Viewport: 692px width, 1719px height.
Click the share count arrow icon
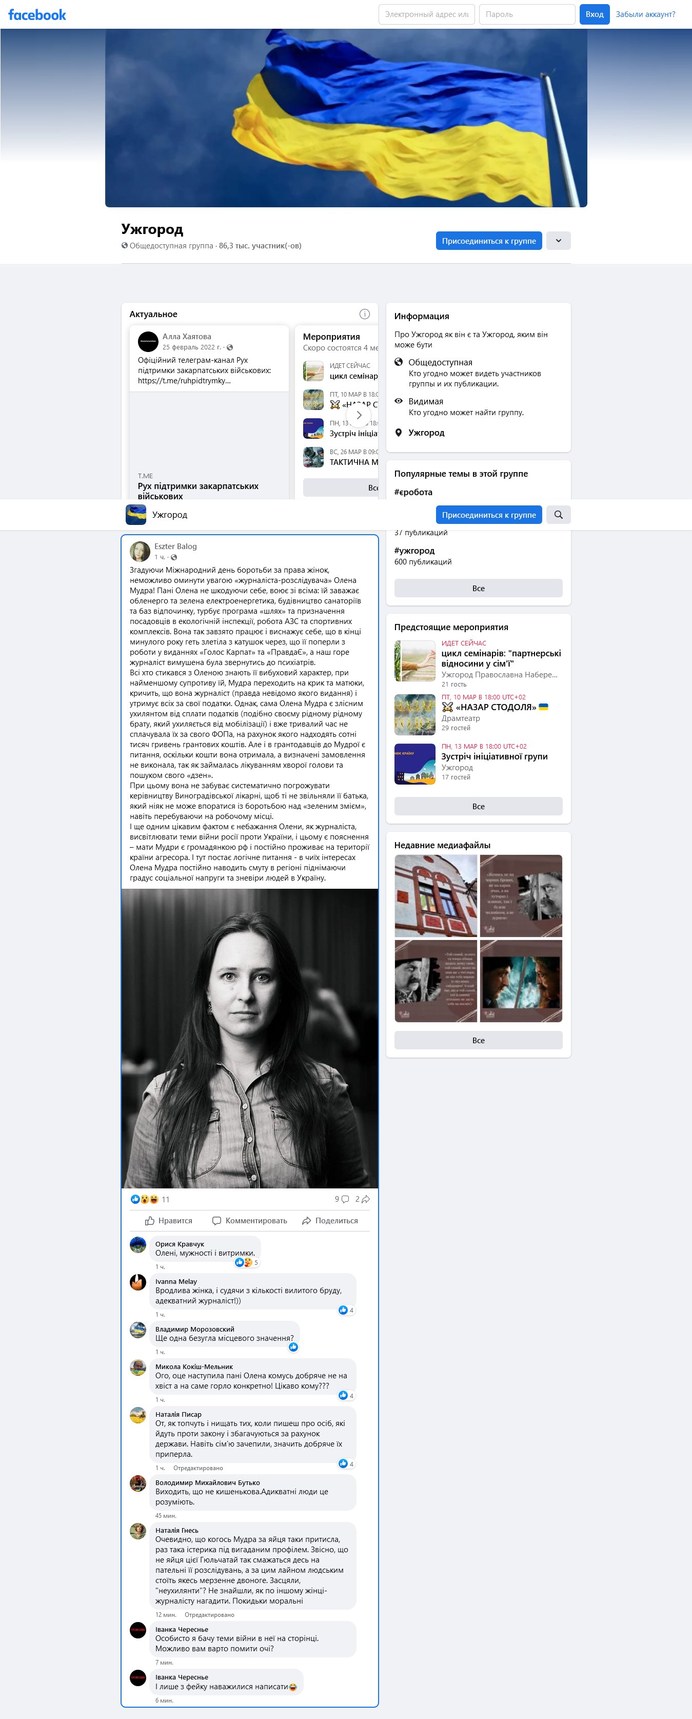pos(366,1199)
